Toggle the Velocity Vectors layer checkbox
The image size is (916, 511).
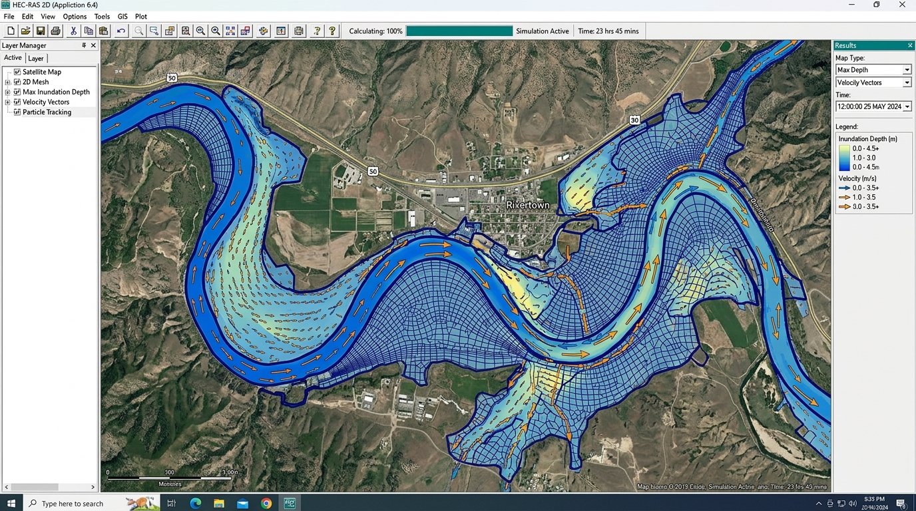tap(17, 102)
